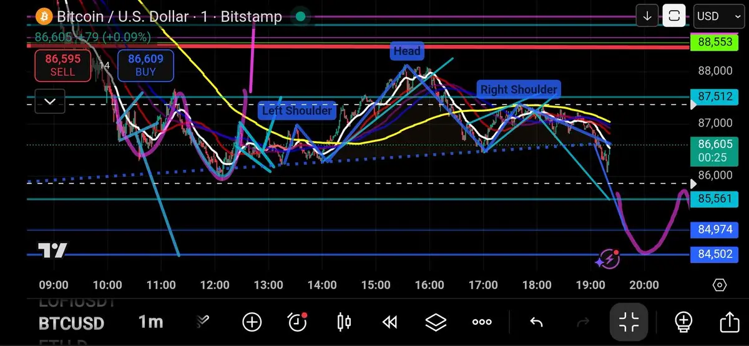Image resolution: width=749 pixels, height=346 pixels.
Task: Start bar replay with rewind icon
Action: [x=389, y=322]
